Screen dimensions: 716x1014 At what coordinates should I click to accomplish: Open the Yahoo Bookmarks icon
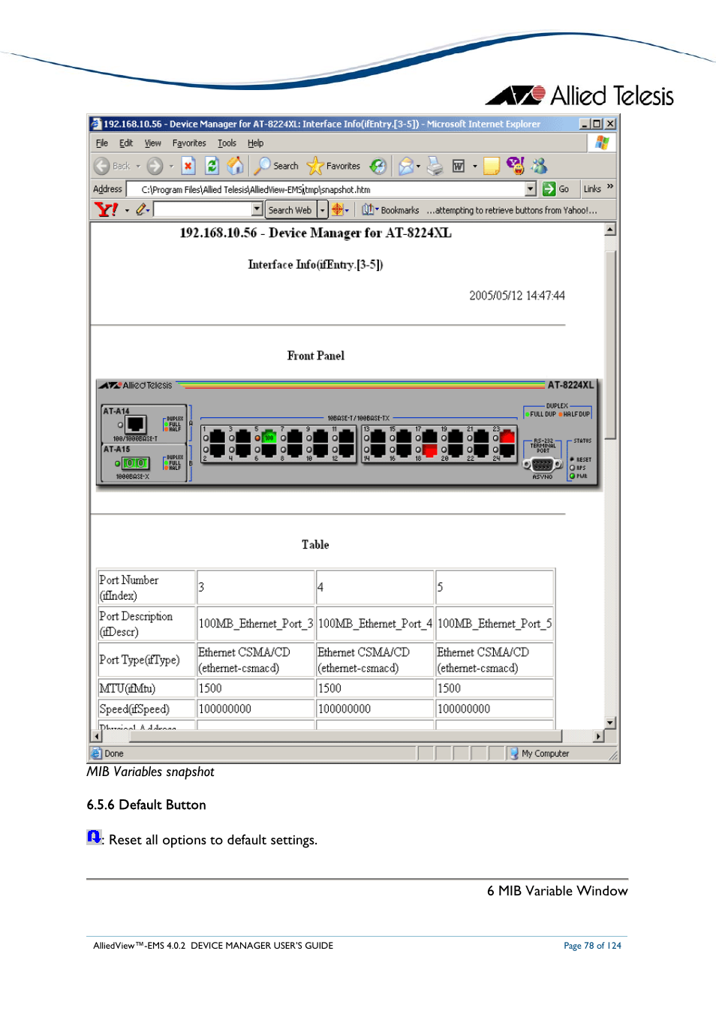368,209
